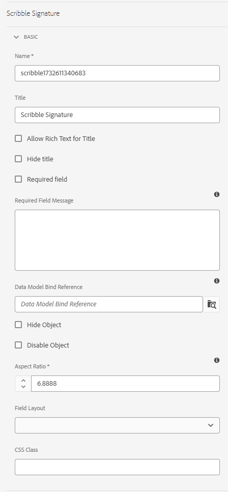Show info for Data Model Bind Reference
228x492 pixels.
(217, 281)
